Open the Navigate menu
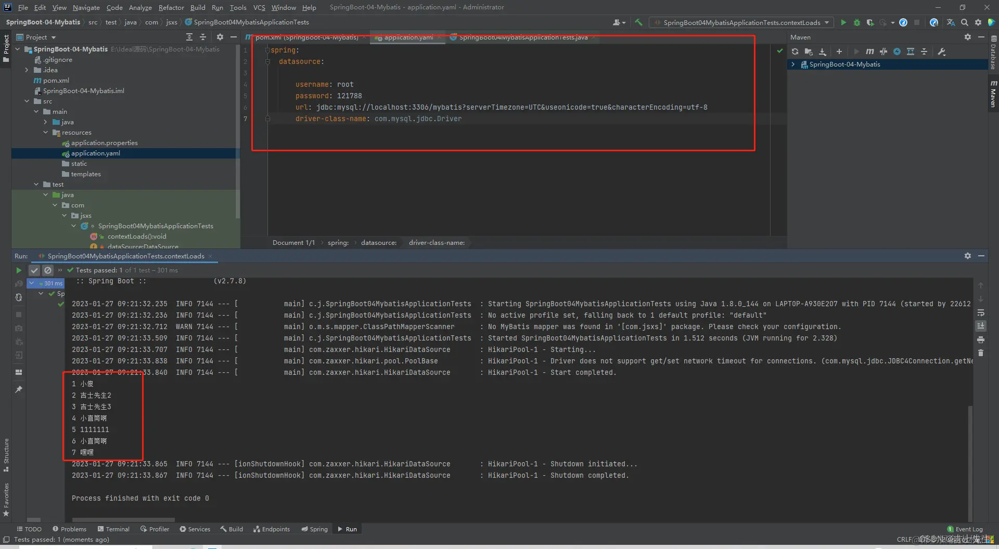999x549 pixels. tap(86, 7)
